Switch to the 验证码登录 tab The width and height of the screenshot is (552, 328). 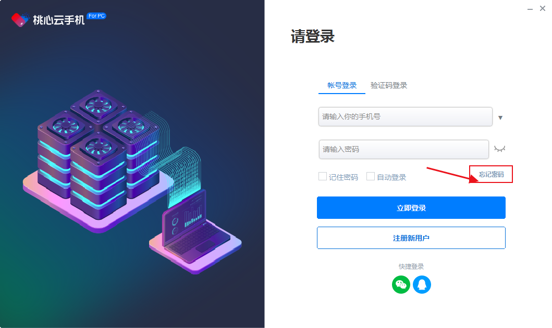[x=389, y=85]
